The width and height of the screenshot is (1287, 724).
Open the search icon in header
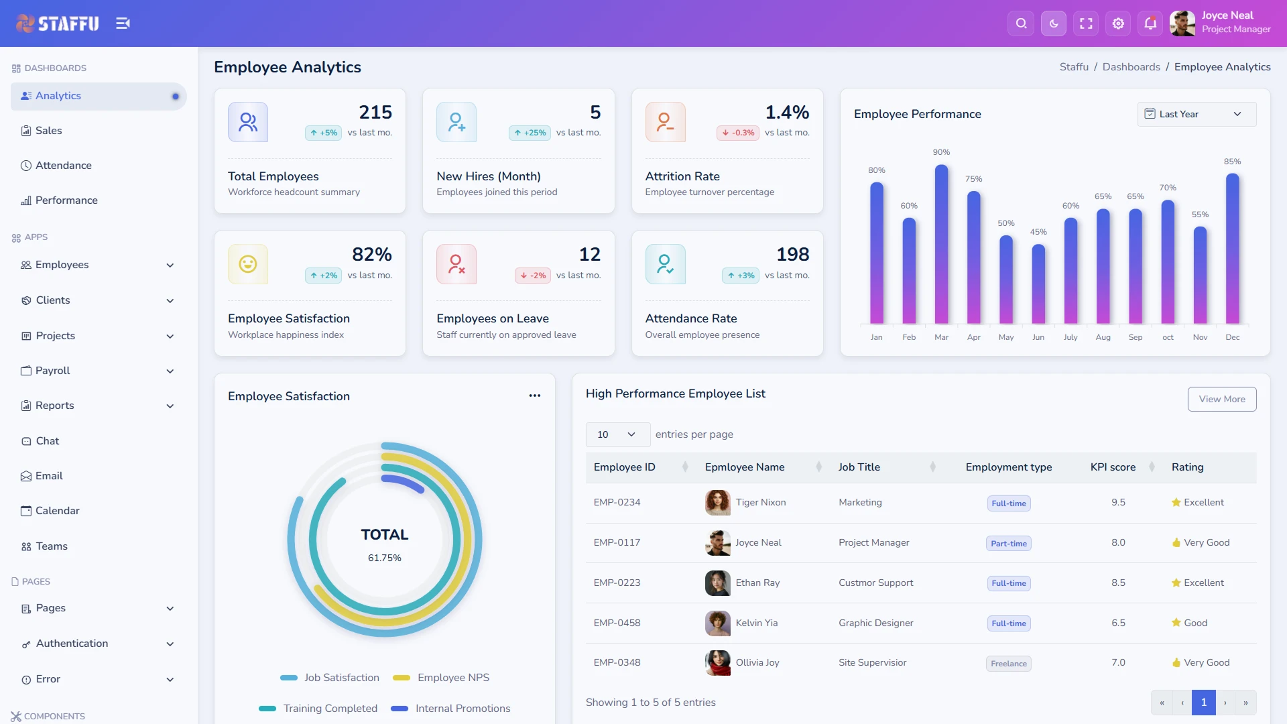(x=1021, y=23)
